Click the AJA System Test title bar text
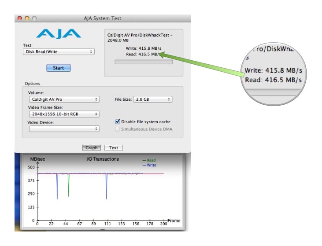Image resolution: width=322 pixels, height=246 pixels. point(103,18)
